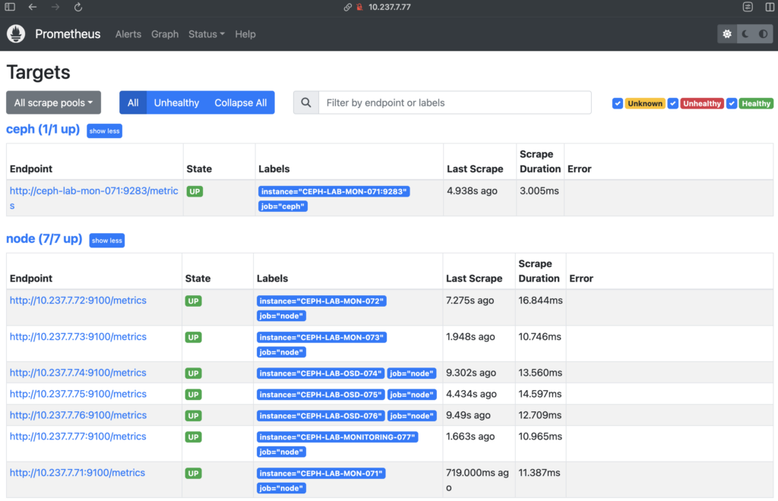The height and width of the screenshot is (501, 778).
Task: Open the Help page
Action: click(x=245, y=34)
